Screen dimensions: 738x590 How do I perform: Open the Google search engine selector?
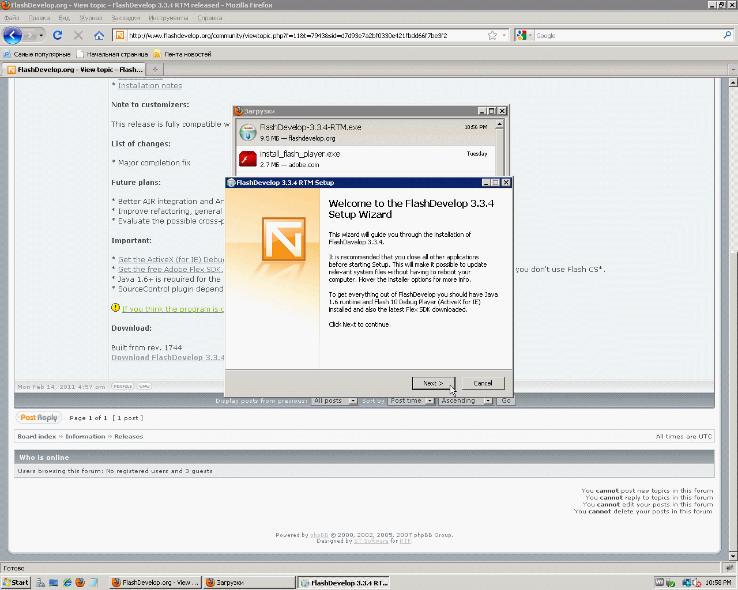(x=524, y=36)
